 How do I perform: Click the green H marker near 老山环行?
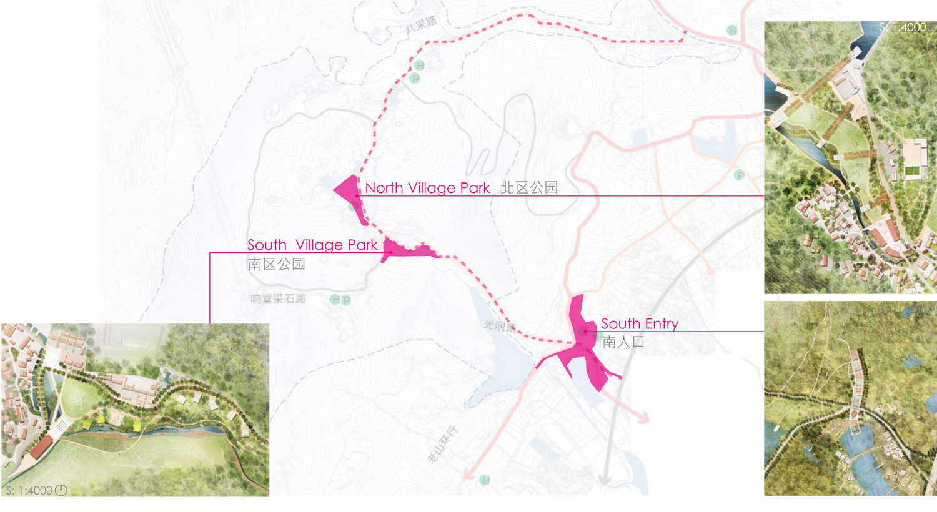click(x=485, y=480)
